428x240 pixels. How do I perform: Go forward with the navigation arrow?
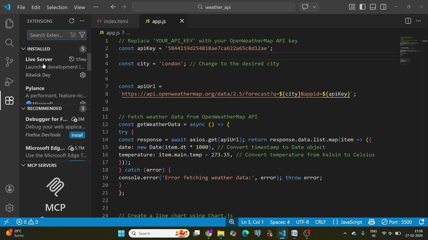pyautogui.click(x=124, y=7)
